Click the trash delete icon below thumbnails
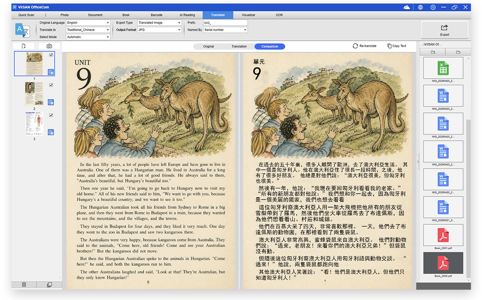Image resolution: width=482 pixels, height=300 pixels. (x=24, y=285)
